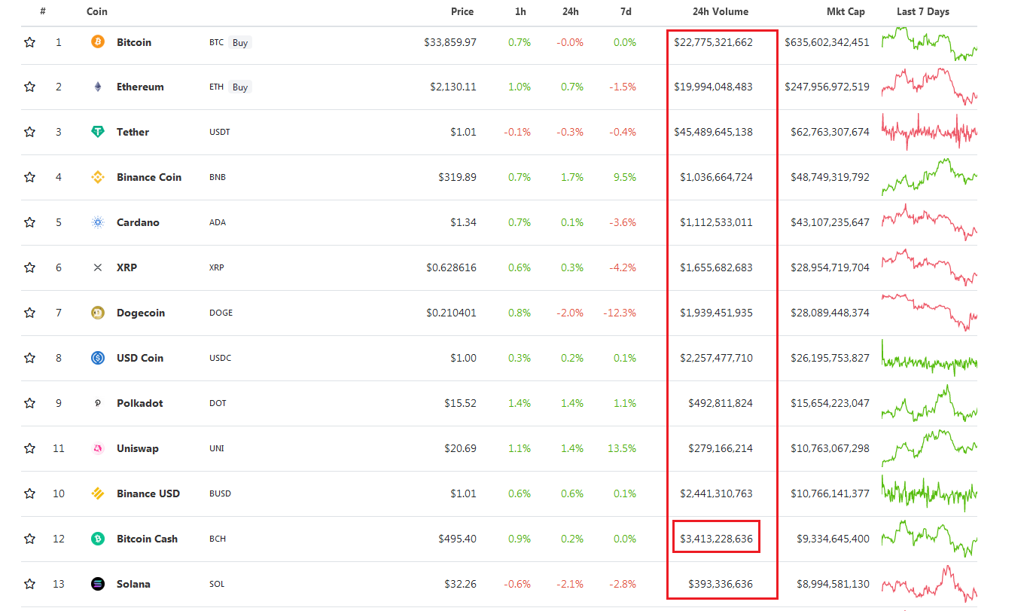Open Uniswap's 7-day sparkline chart

tap(929, 448)
